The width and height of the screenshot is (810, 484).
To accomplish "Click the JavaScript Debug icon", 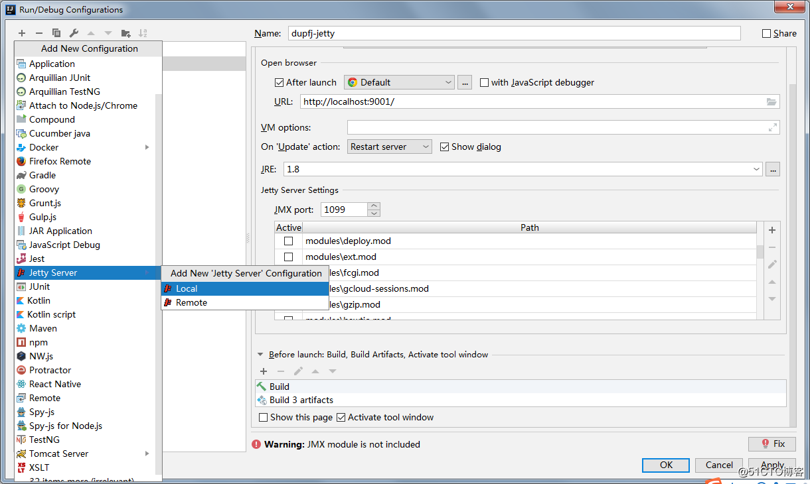I will (21, 245).
